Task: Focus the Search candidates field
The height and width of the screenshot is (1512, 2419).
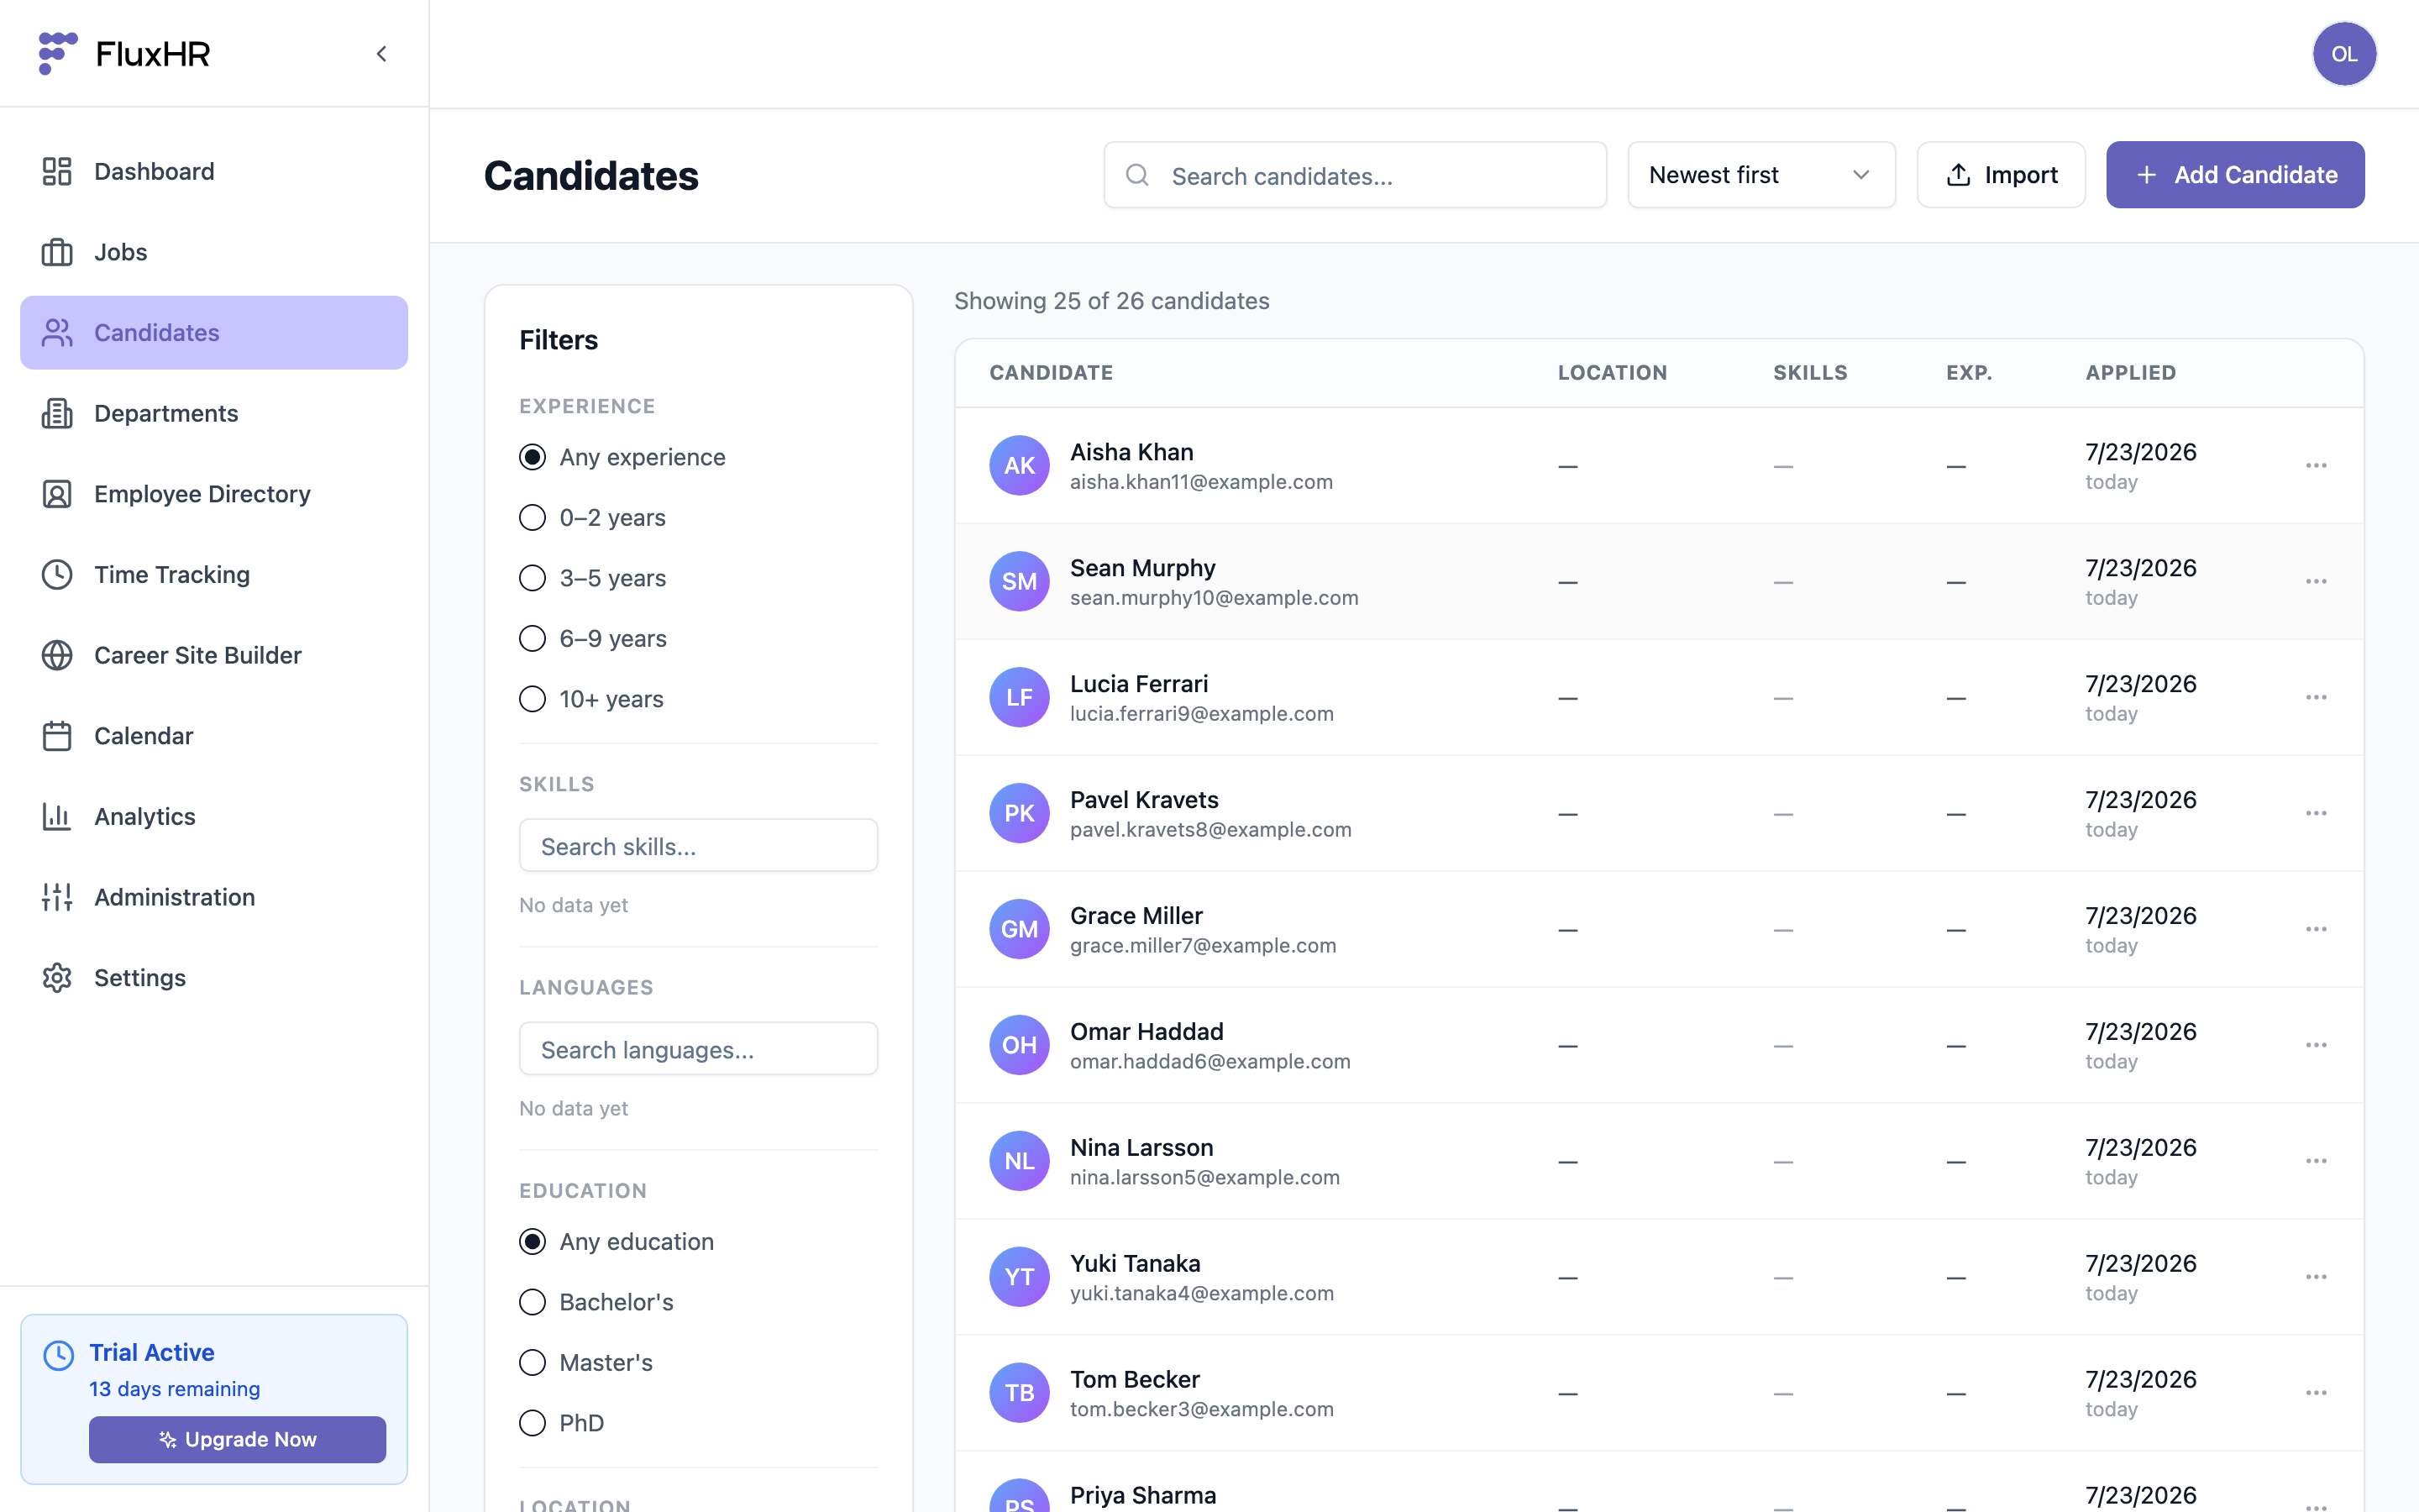Action: [x=1355, y=175]
